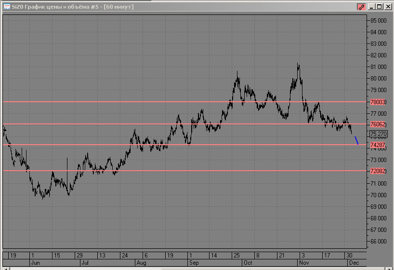Screen dimensions: 394x270
Task: Select the 78003 red level label
Action: pos(378,102)
